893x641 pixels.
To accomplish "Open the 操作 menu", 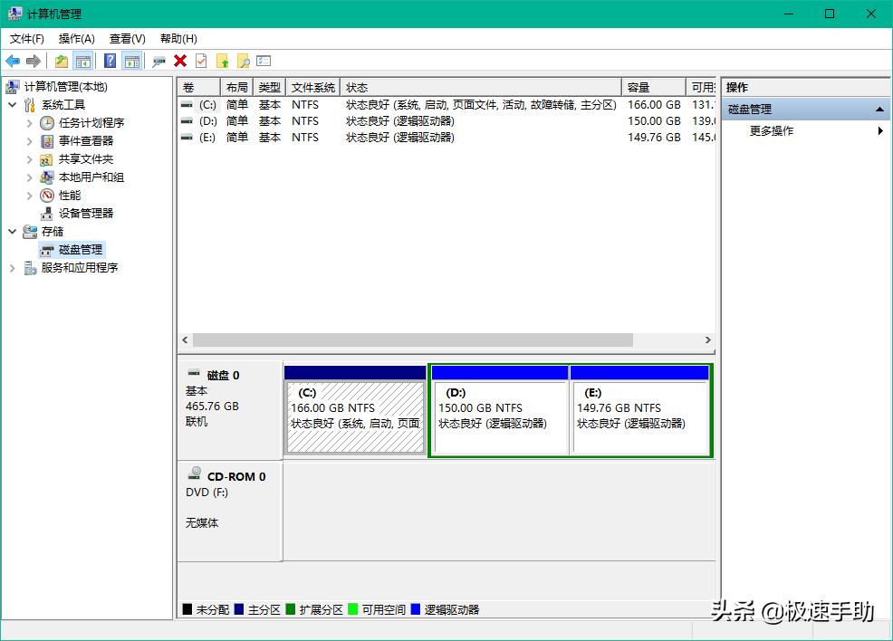I will (x=76, y=39).
